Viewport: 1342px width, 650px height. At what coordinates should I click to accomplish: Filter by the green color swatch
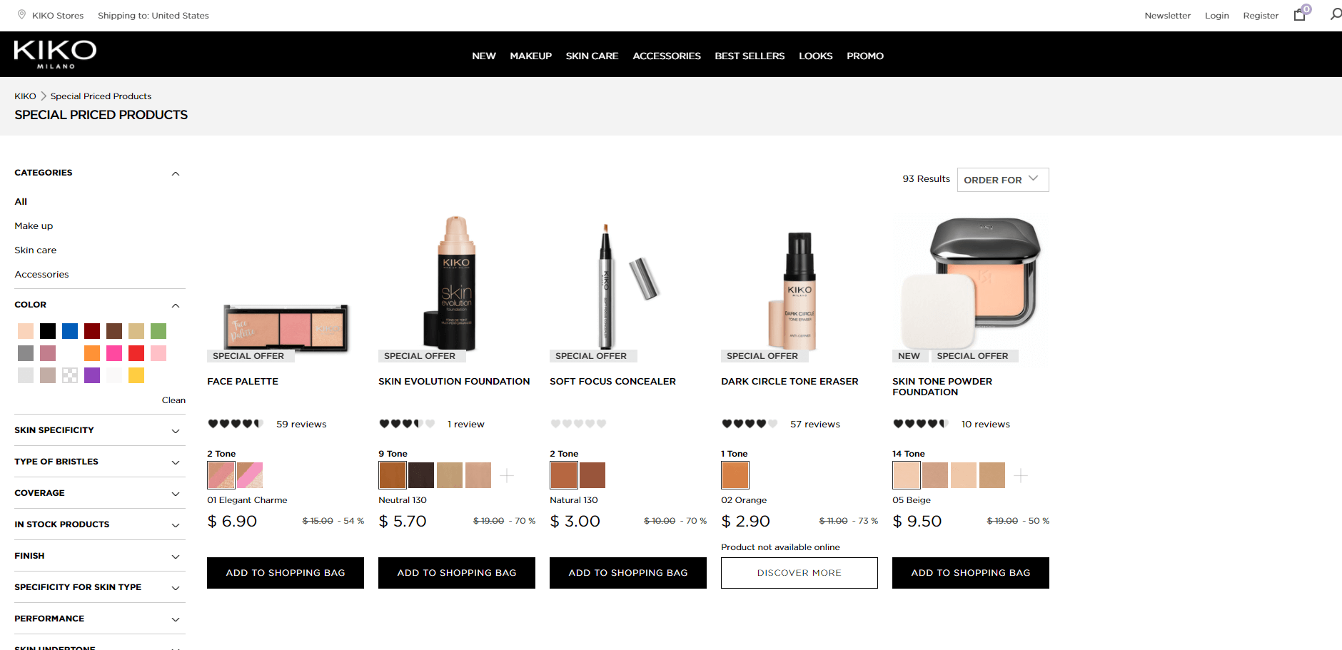click(158, 331)
